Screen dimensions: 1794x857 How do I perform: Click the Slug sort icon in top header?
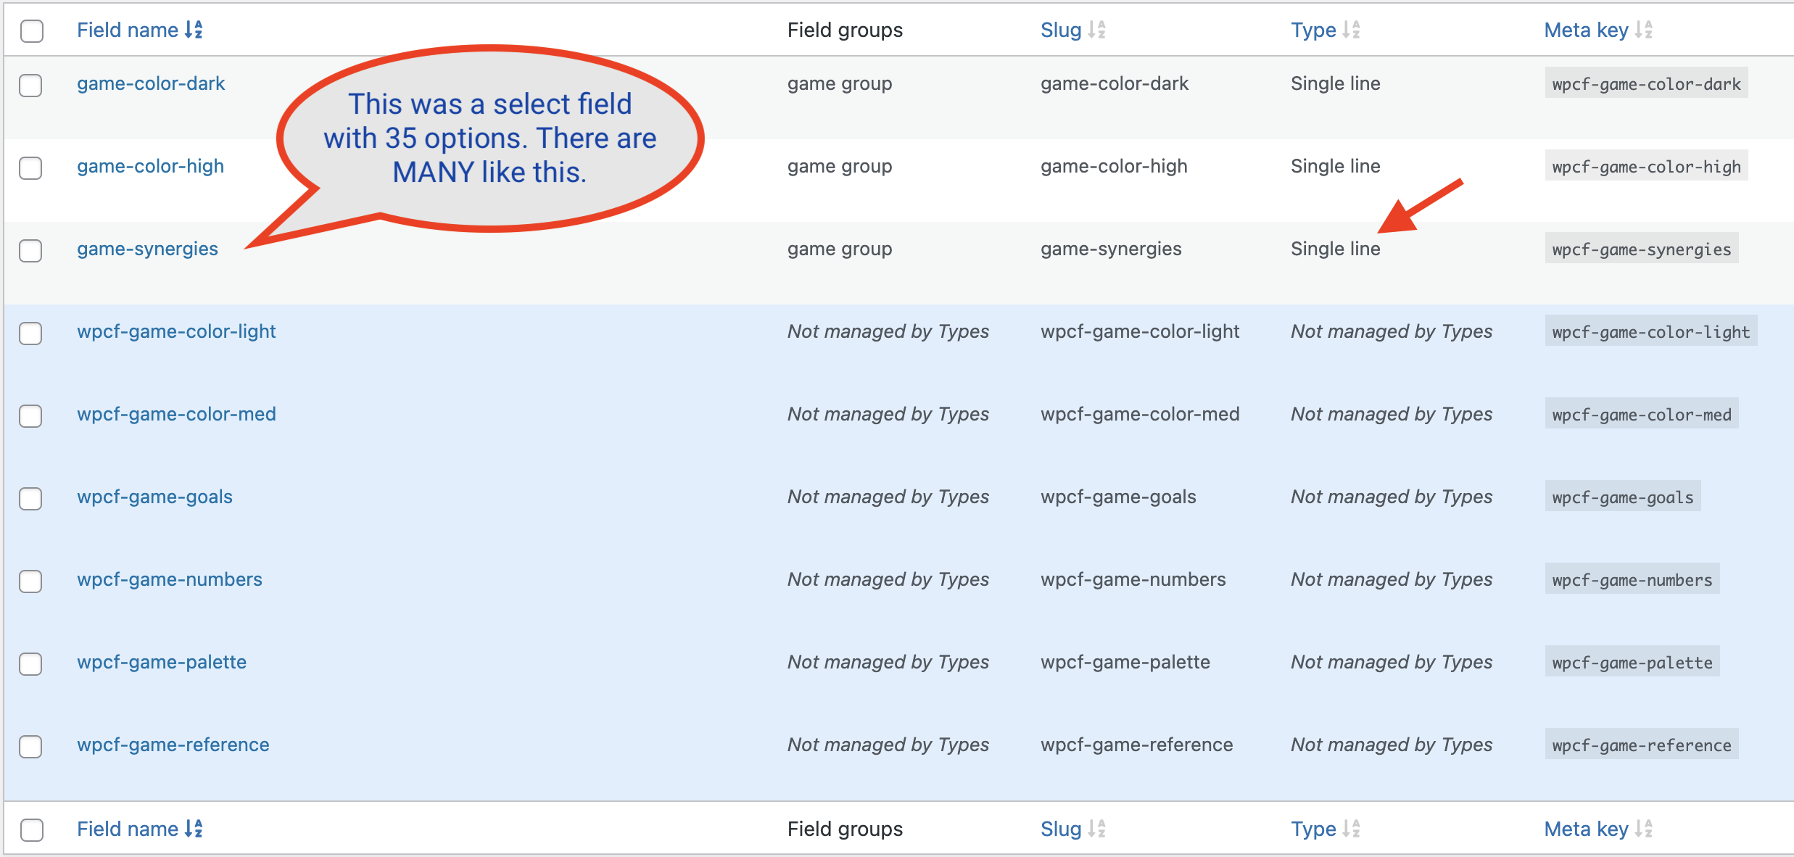tap(1096, 30)
